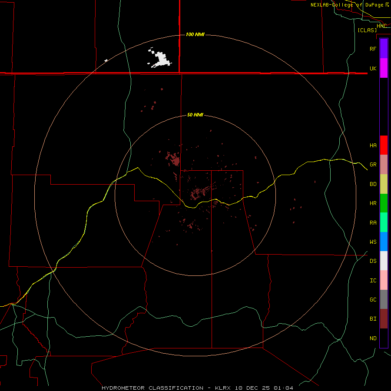Click the BI legend label
Screen dimensions: 391x391
coord(373,319)
